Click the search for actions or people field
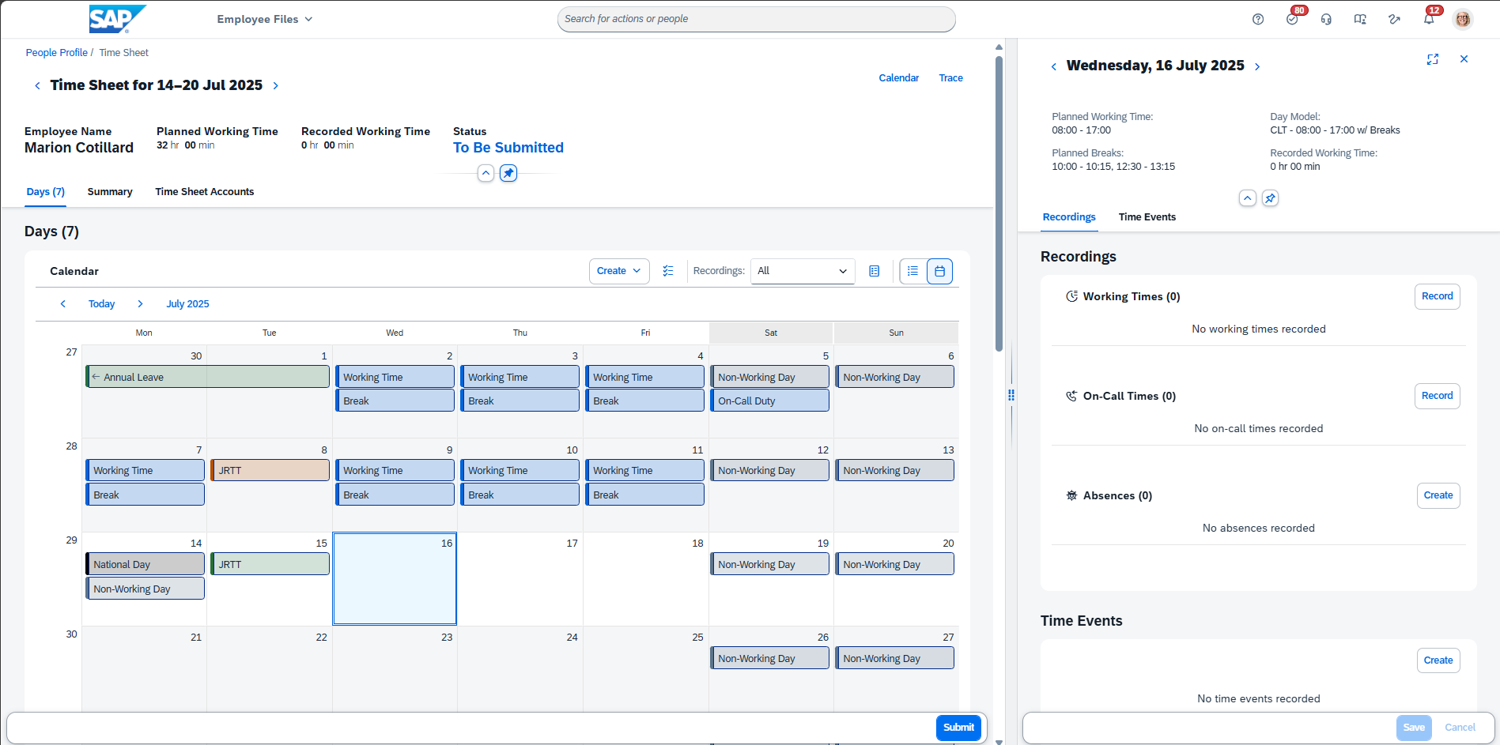 pos(756,19)
